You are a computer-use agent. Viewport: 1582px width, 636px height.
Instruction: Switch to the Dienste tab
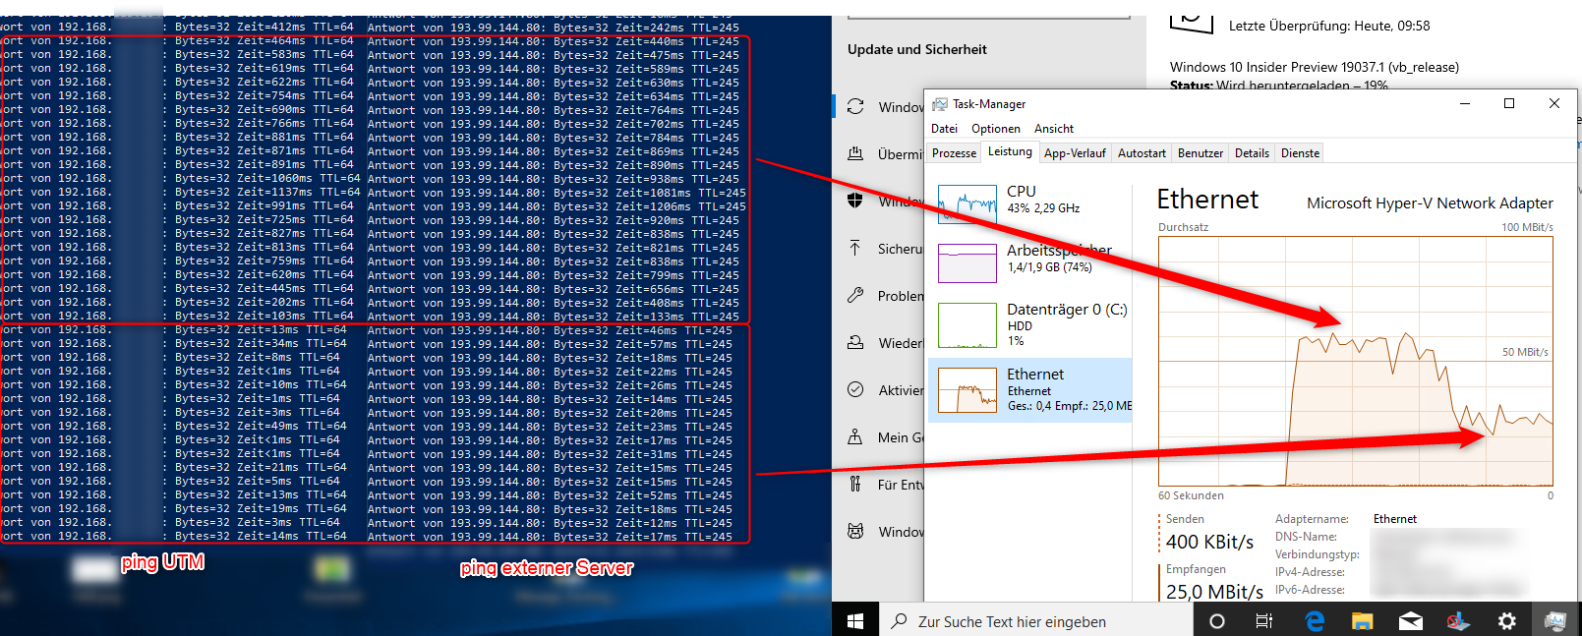click(1300, 153)
